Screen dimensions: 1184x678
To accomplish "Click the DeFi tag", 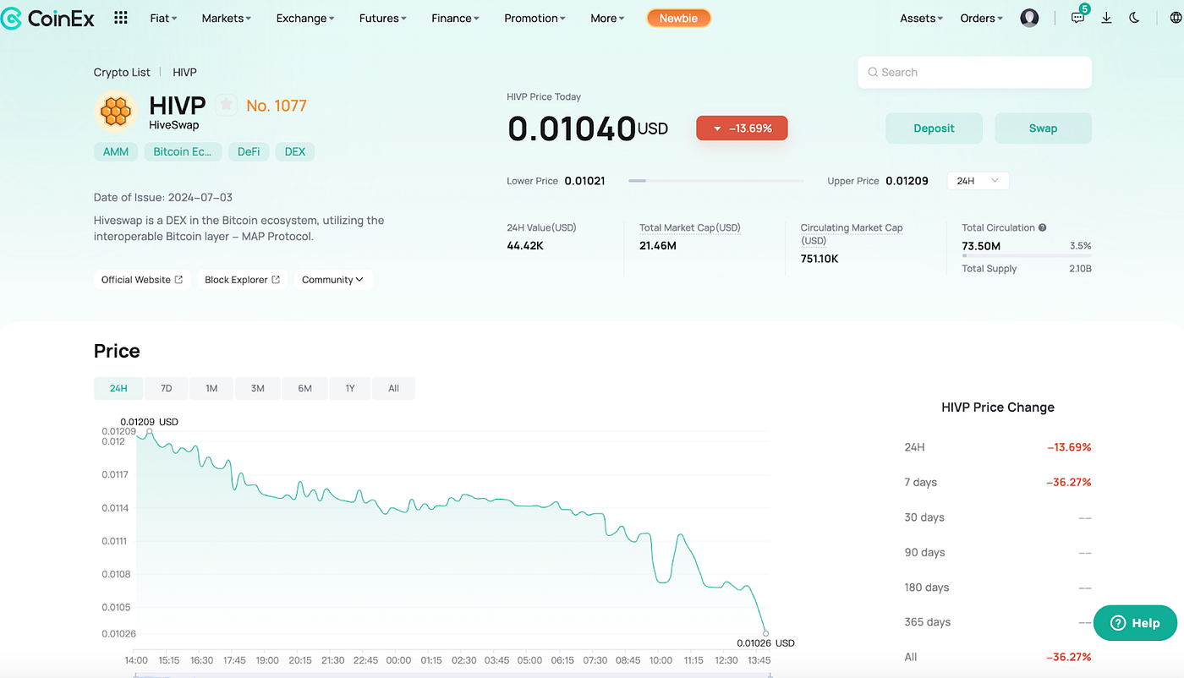I will click(249, 152).
